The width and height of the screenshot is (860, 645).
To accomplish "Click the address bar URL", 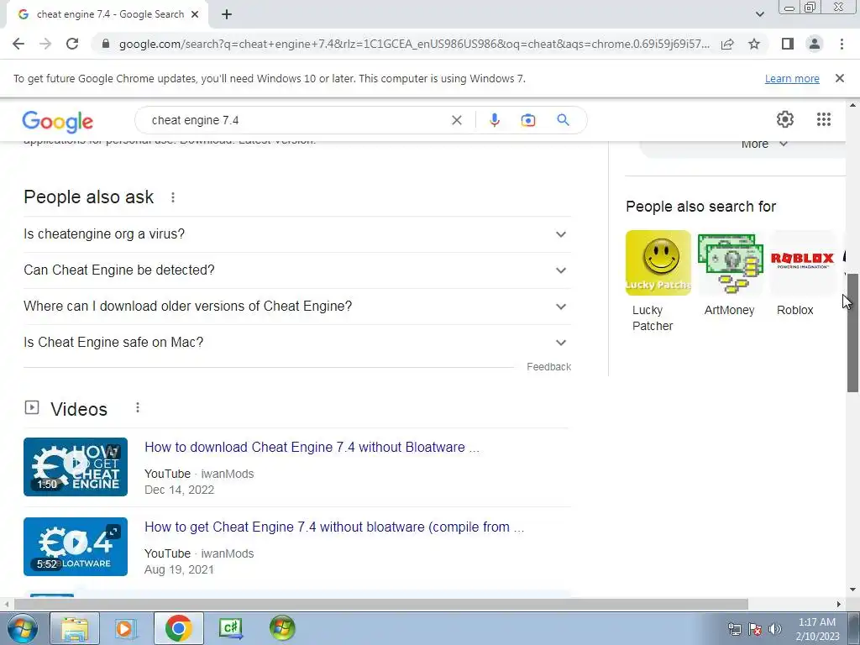I will pyautogui.click(x=414, y=44).
